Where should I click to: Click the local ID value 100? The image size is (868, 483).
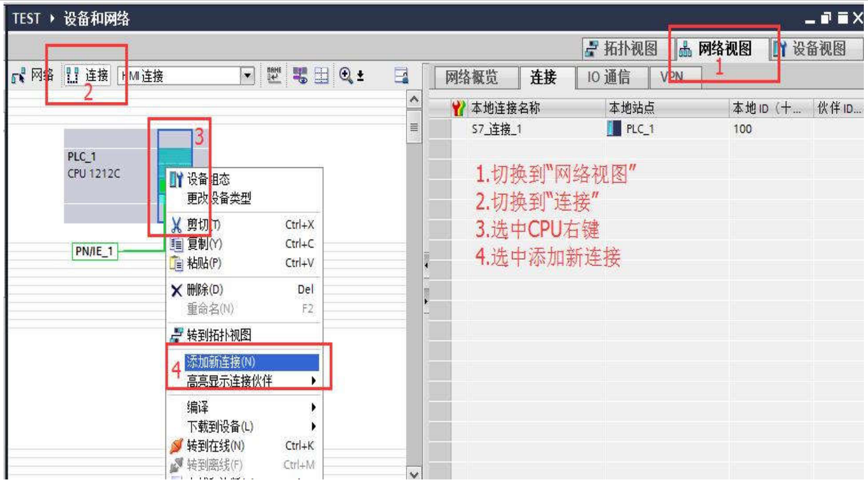click(x=742, y=129)
